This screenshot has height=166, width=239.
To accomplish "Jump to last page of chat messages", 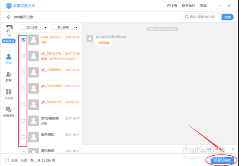I will (x=233, y=149).
